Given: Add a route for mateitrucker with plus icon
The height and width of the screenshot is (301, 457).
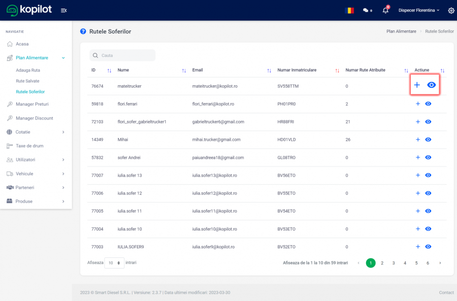Looking at the screenshot, I should click(417, 85).
